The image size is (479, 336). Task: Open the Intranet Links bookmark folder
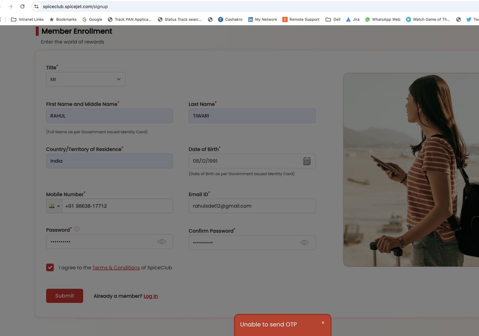[28, 19]
